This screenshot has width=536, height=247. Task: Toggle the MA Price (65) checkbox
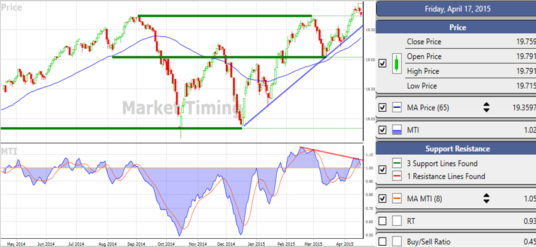[383, 108]
